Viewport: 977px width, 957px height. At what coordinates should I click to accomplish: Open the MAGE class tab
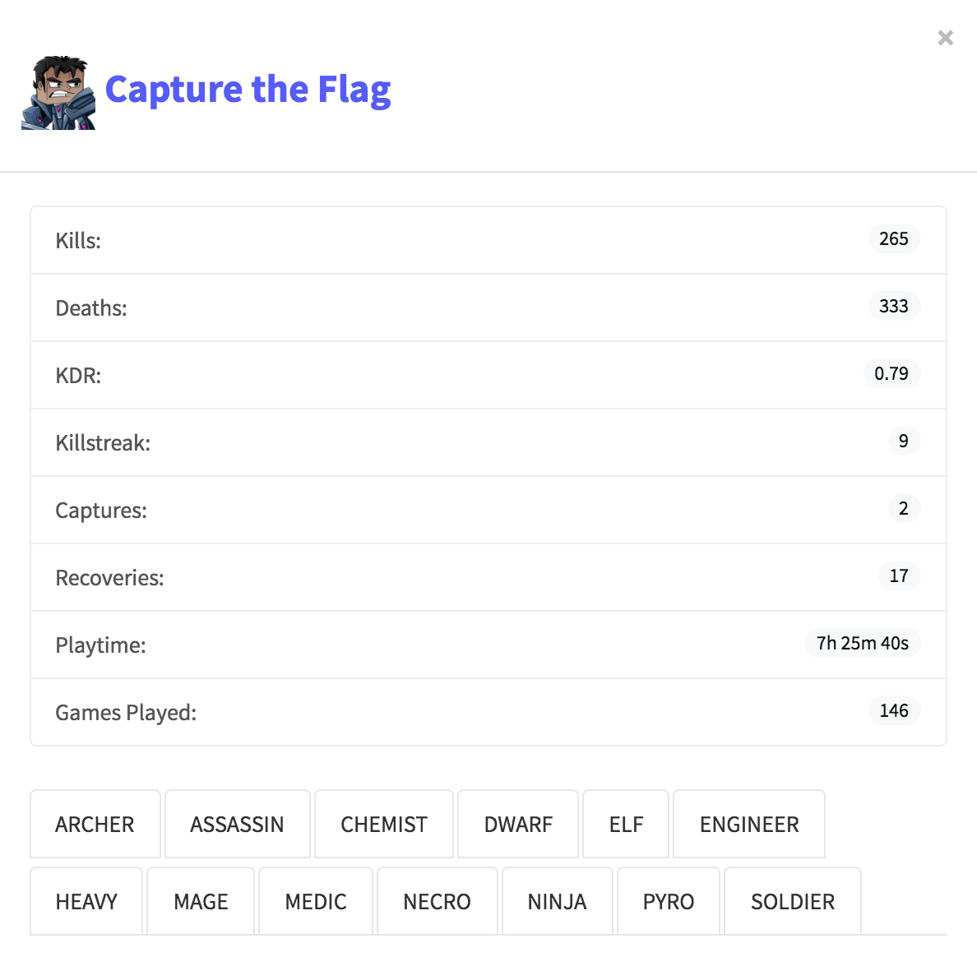point(201,902)
